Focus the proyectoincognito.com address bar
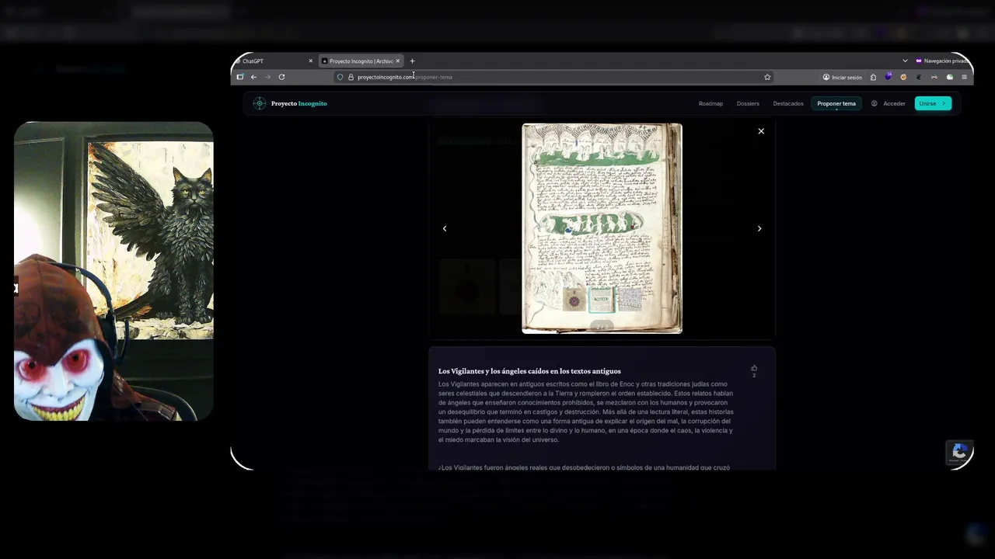This screenshot has height=559, width=995. [554, 77]
